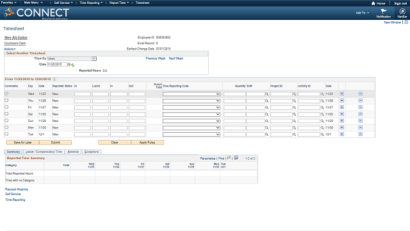Image resolution: width=410 pixels, height=231 pixels.
Task: Open comment bubble for Wed 11/25
Action: [x=6, y=94]
